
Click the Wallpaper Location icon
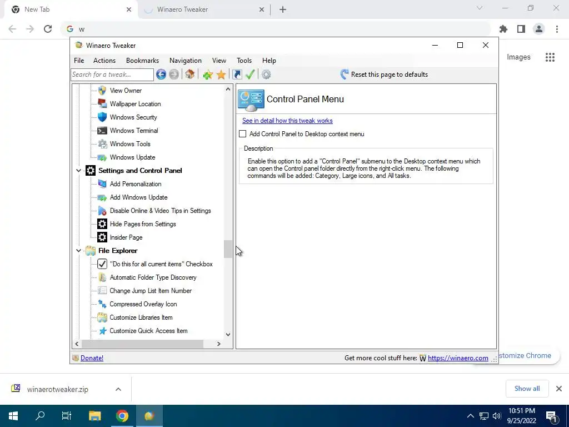[x=102, y=104]
